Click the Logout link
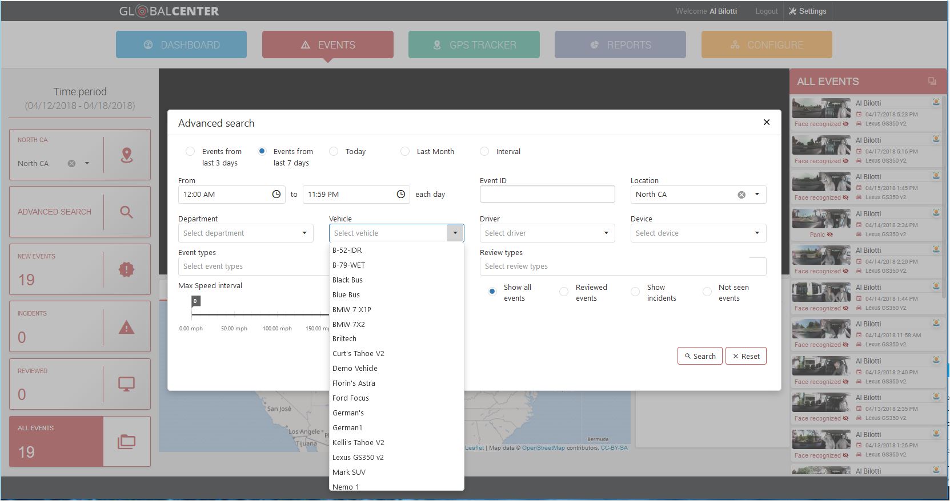Viewport: 950px width, 501px height. (x=767, y=11)
